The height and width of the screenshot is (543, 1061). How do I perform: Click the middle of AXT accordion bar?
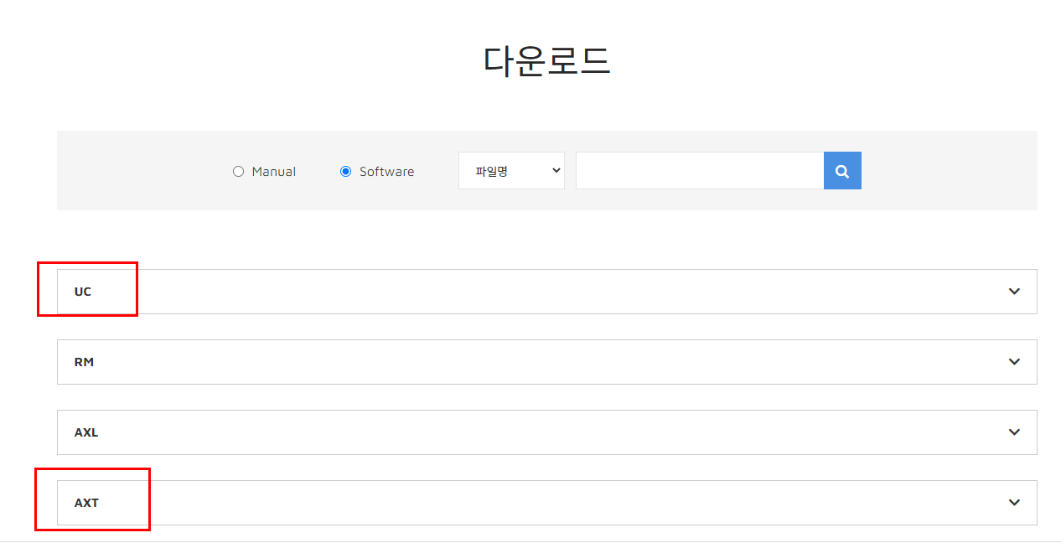(546, 503)
